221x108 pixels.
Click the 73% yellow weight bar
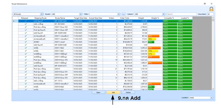pyautogui.click(x=153, y=51)
